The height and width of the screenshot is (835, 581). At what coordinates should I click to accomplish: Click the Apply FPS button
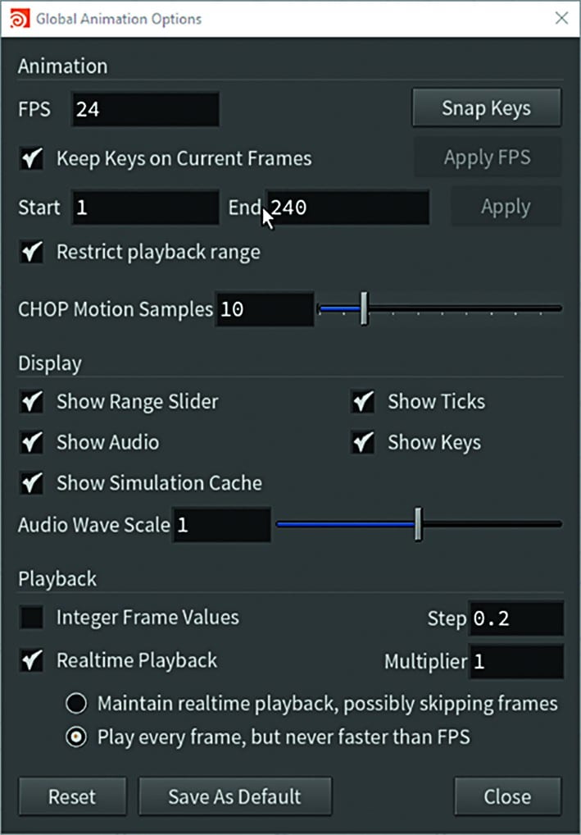(x=487, y=157)
